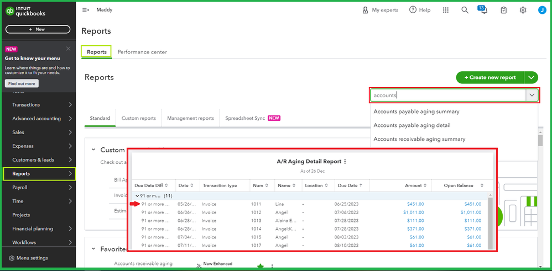Screen dimensions: 552x271
Task: Open the apps grid icon
Action: coord(446,10)
